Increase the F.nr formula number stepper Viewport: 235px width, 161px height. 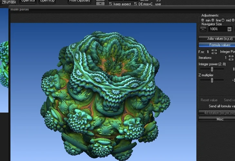(214, 50)
